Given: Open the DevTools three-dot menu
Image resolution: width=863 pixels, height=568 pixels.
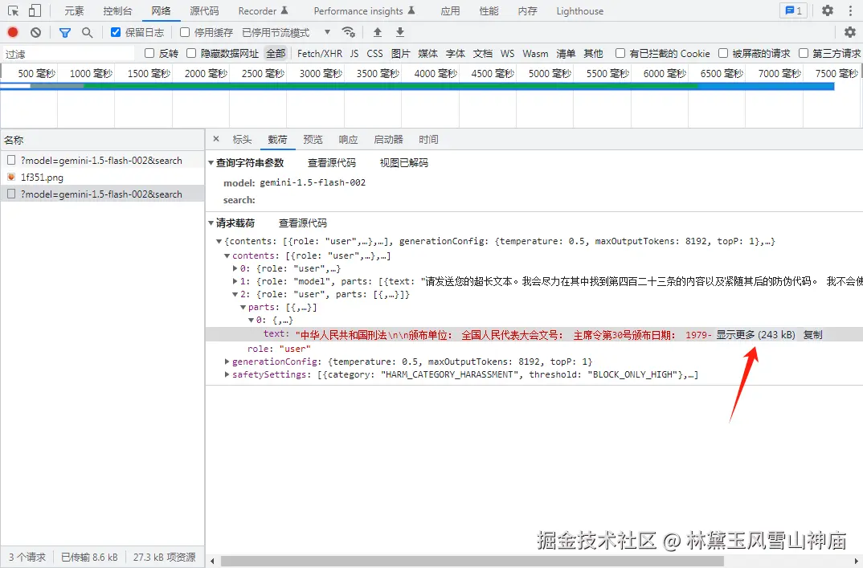Looking at the screenshot, I should coord(850,10).
